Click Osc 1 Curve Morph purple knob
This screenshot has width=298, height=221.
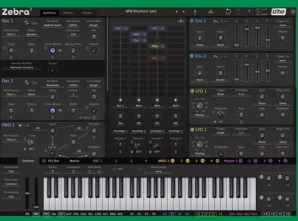53,50
